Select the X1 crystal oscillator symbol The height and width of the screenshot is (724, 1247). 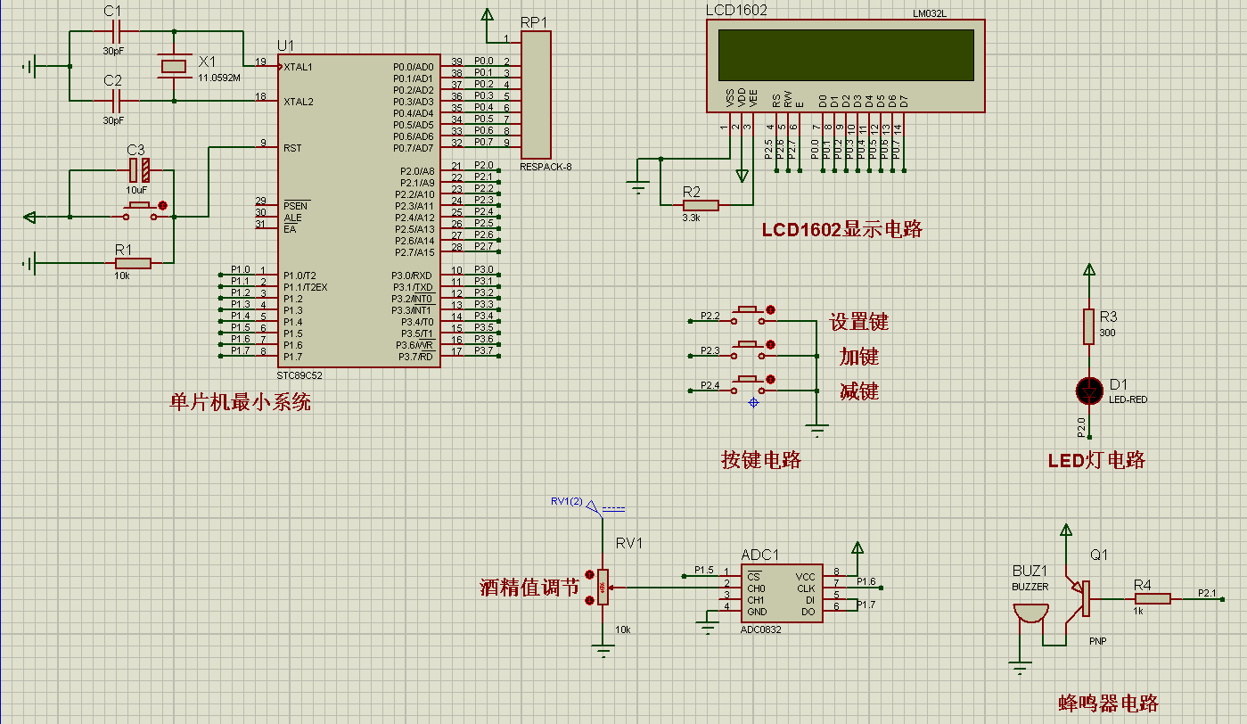click(x=173, y=66)
